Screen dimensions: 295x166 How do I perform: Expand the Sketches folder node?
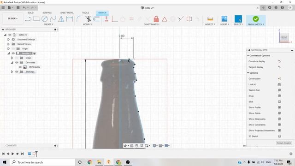coord(12,72)
